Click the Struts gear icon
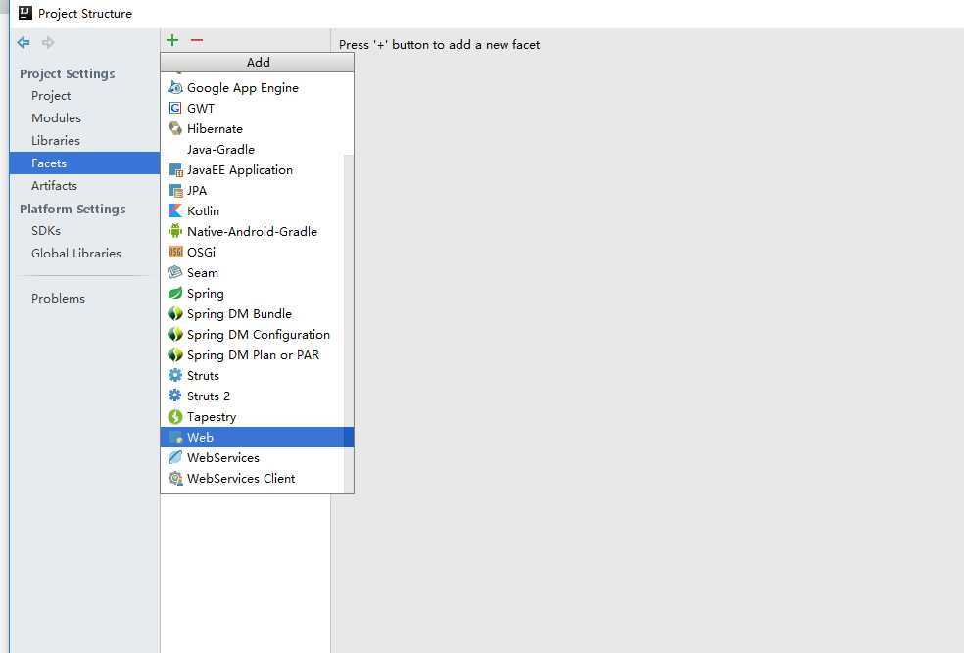Screen dimensions: 964x653 (x=175, y=375)
